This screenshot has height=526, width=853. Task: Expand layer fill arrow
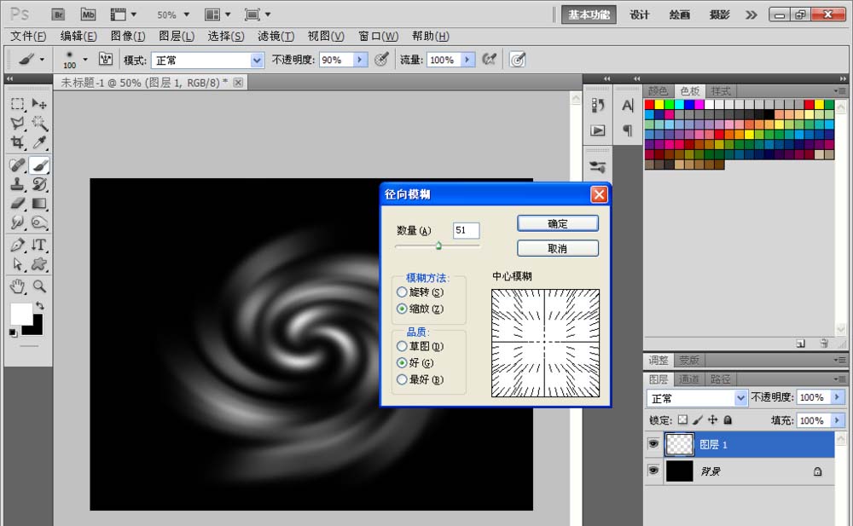pos(838,420)
